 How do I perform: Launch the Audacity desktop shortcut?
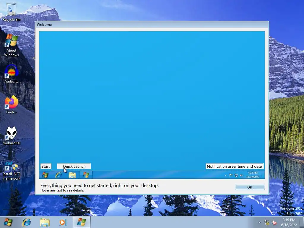[12, 74]
